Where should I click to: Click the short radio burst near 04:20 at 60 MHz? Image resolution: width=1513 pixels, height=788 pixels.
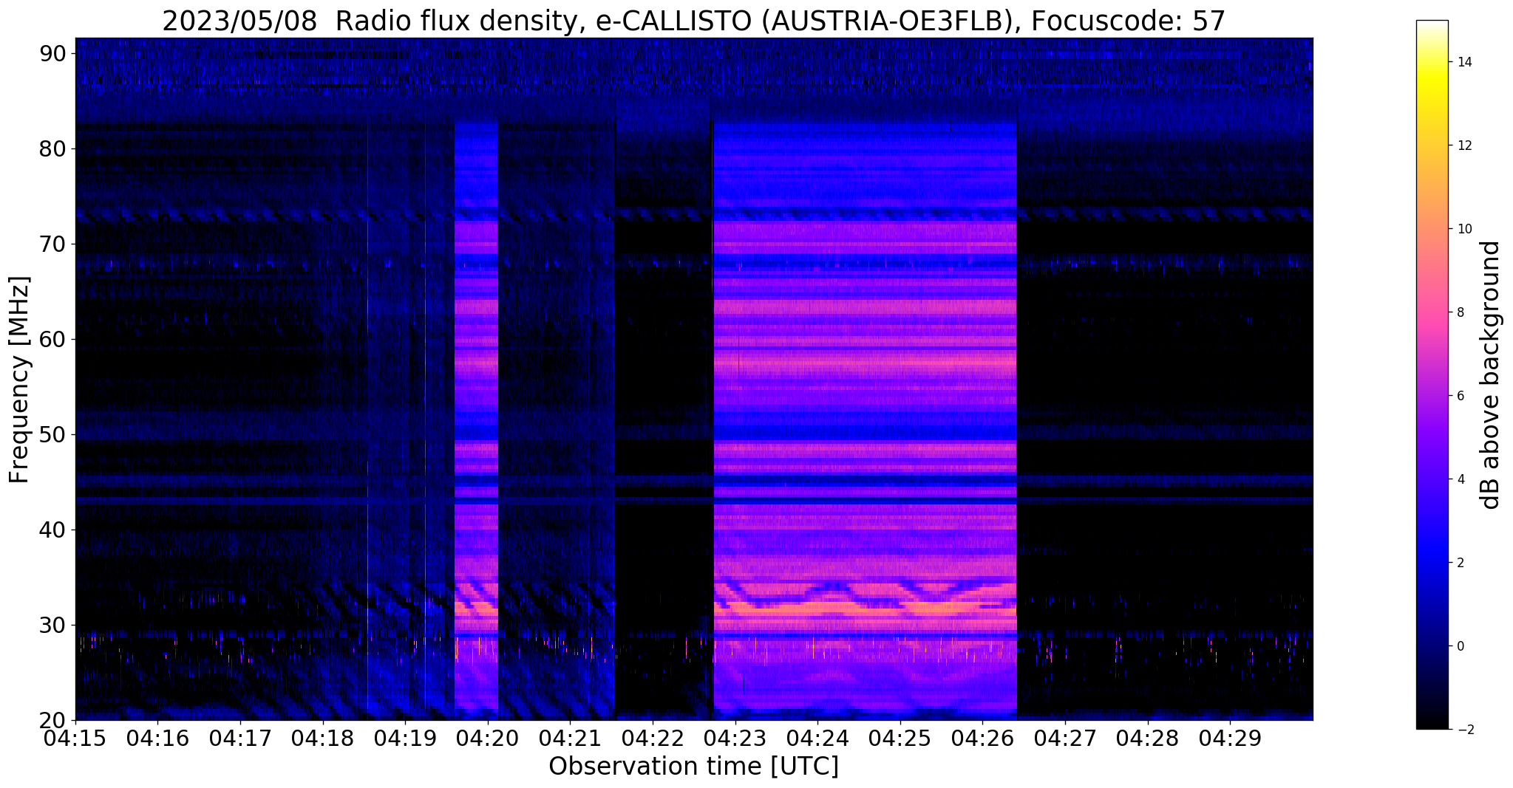click(x=476, y=339)
